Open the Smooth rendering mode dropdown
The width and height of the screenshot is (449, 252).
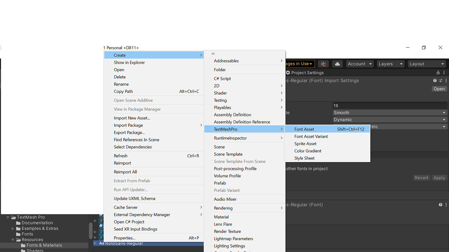coord(389,112)
